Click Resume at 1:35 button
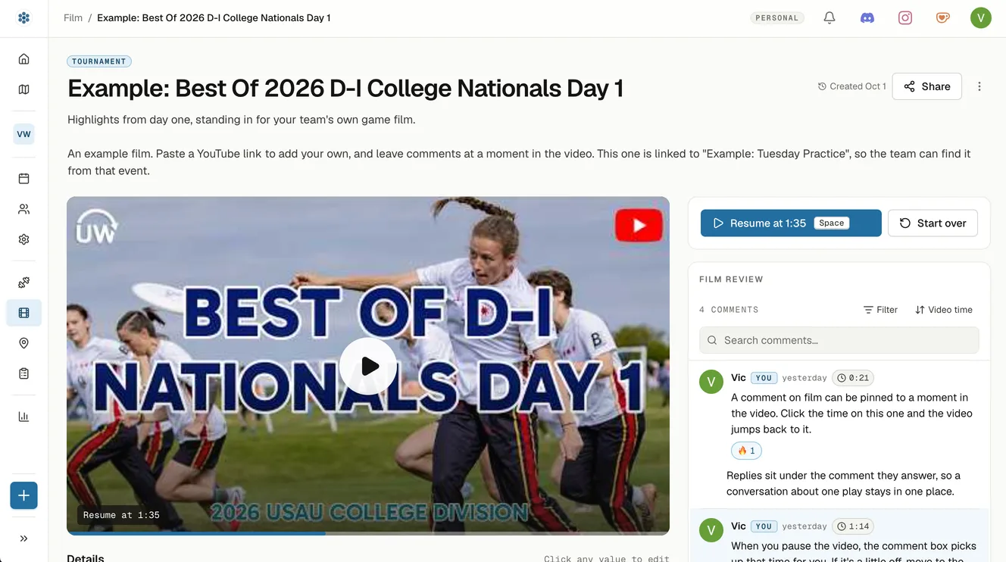This screenshot has height=562, width=1006. pyautogui.click(x=791, y=223)
